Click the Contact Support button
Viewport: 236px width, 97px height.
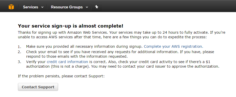point(38,87)
